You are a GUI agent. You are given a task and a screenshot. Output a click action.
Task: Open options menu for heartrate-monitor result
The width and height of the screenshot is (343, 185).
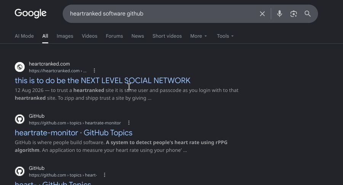[129, 123]
